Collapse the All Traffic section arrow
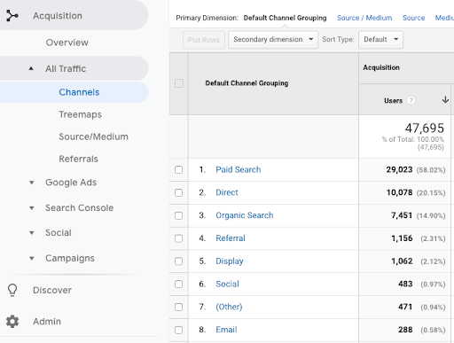The height and width of the screenshot is (343, 454). pyautogui.click(x=31, y=68)
